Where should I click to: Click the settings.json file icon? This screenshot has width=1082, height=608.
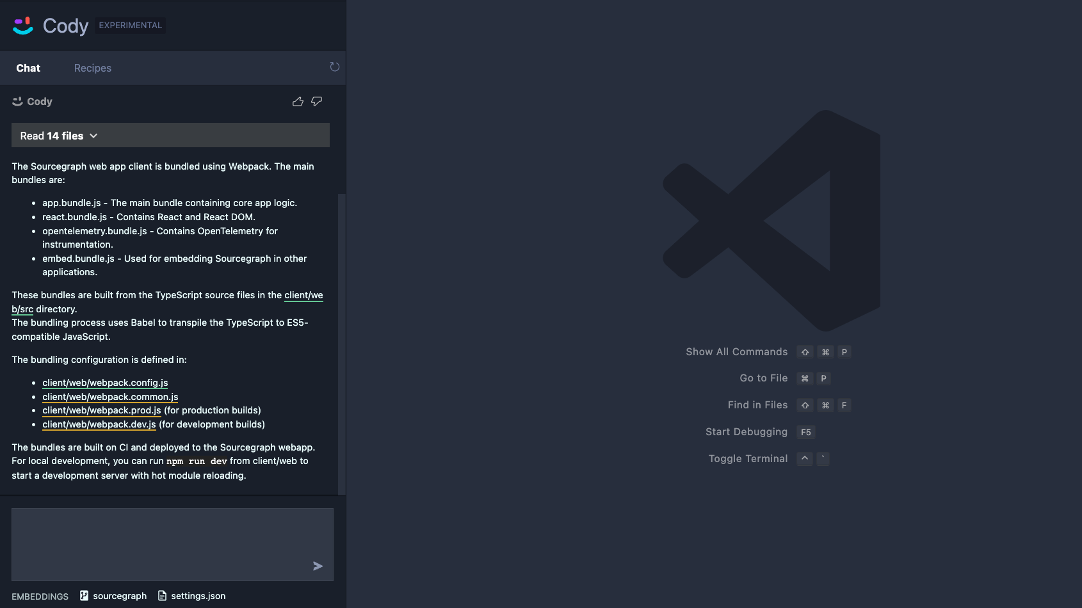[x=162, y=596]
